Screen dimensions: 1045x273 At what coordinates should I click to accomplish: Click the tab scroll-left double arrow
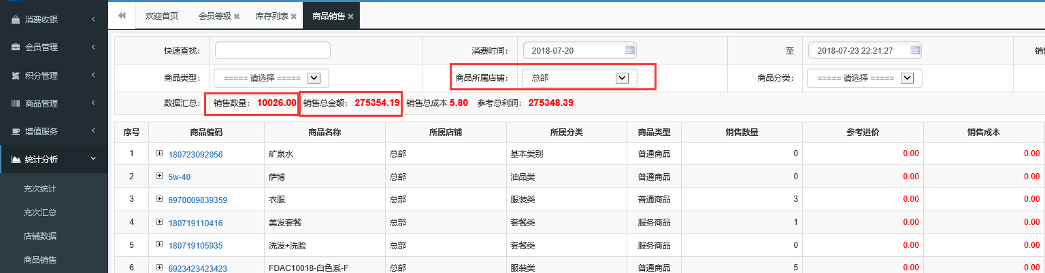122,16
